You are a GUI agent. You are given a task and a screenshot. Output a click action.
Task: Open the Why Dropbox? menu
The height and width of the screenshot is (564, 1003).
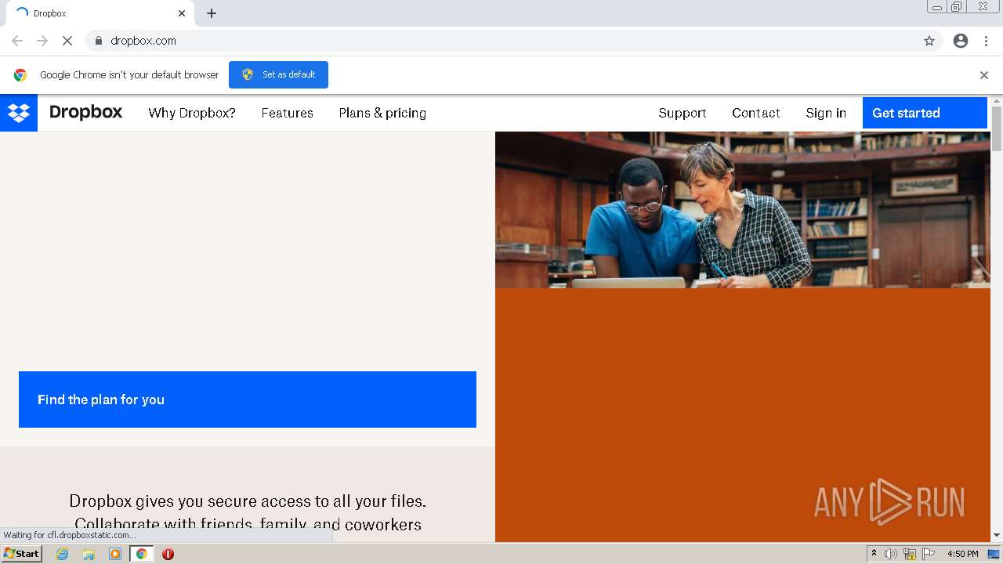[192, 113]
